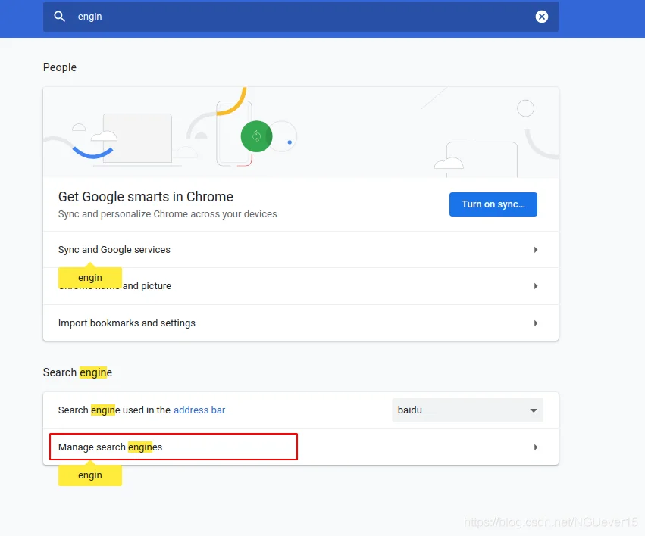Click the 'Get Google smarts in Chrome' heading
The image size is (645, 536).
[146, 197]
